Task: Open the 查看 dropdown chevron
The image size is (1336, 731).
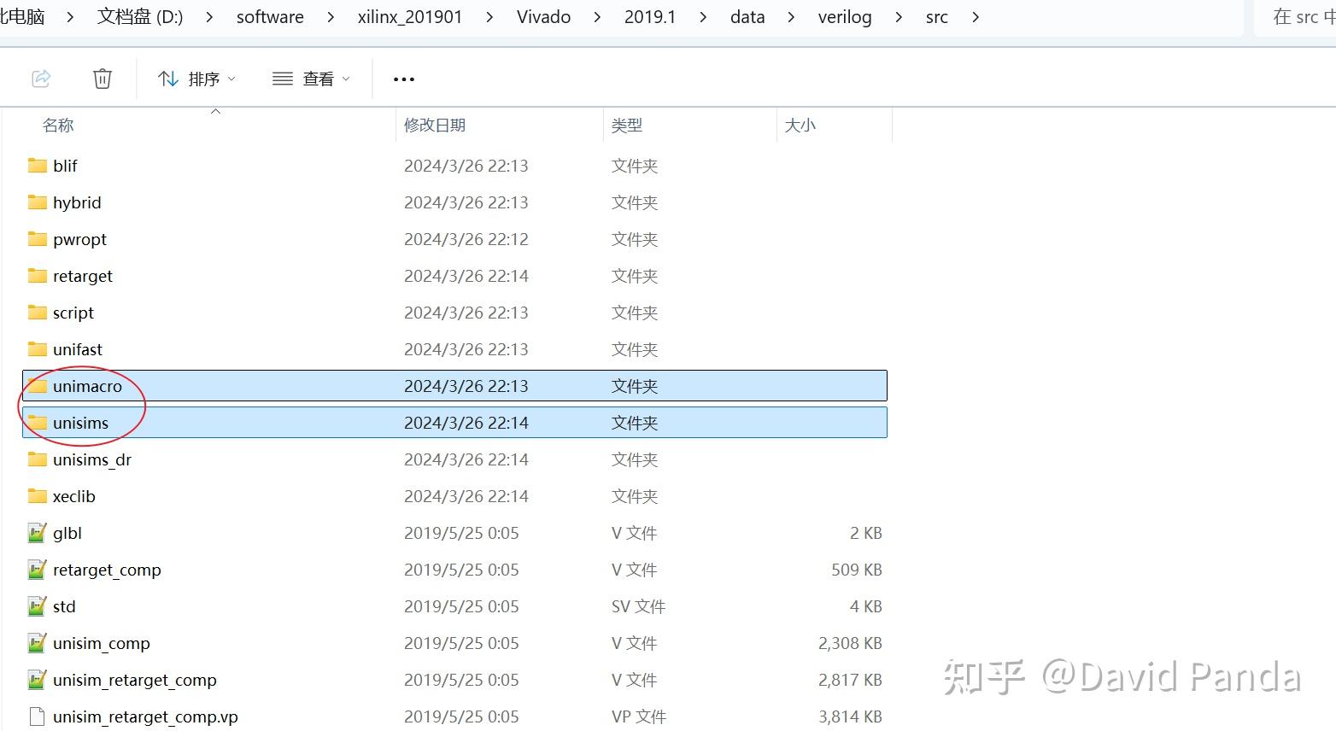Action: pyautogui.click(x=346, y=79)
